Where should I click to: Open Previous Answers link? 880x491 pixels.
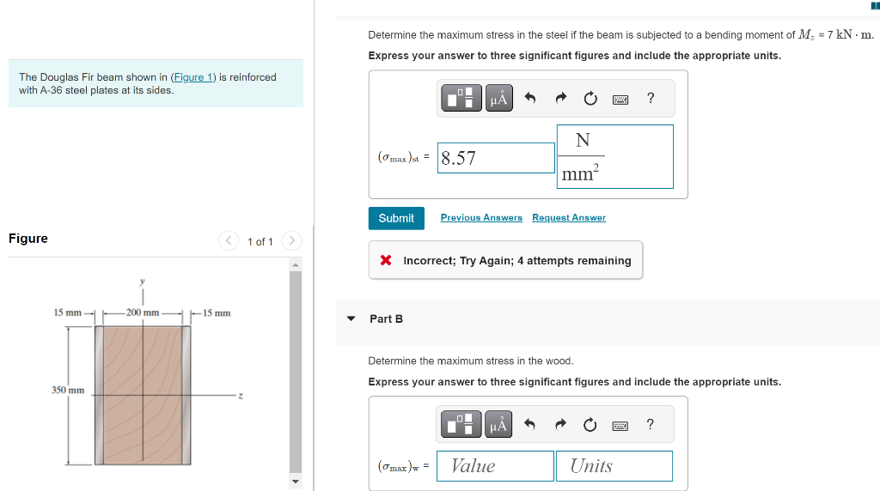(x=481, y=217)
